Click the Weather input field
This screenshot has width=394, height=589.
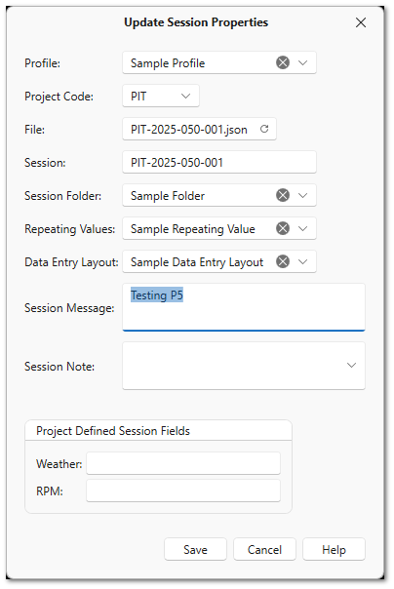pyautogui.click(x=183, y=463)
